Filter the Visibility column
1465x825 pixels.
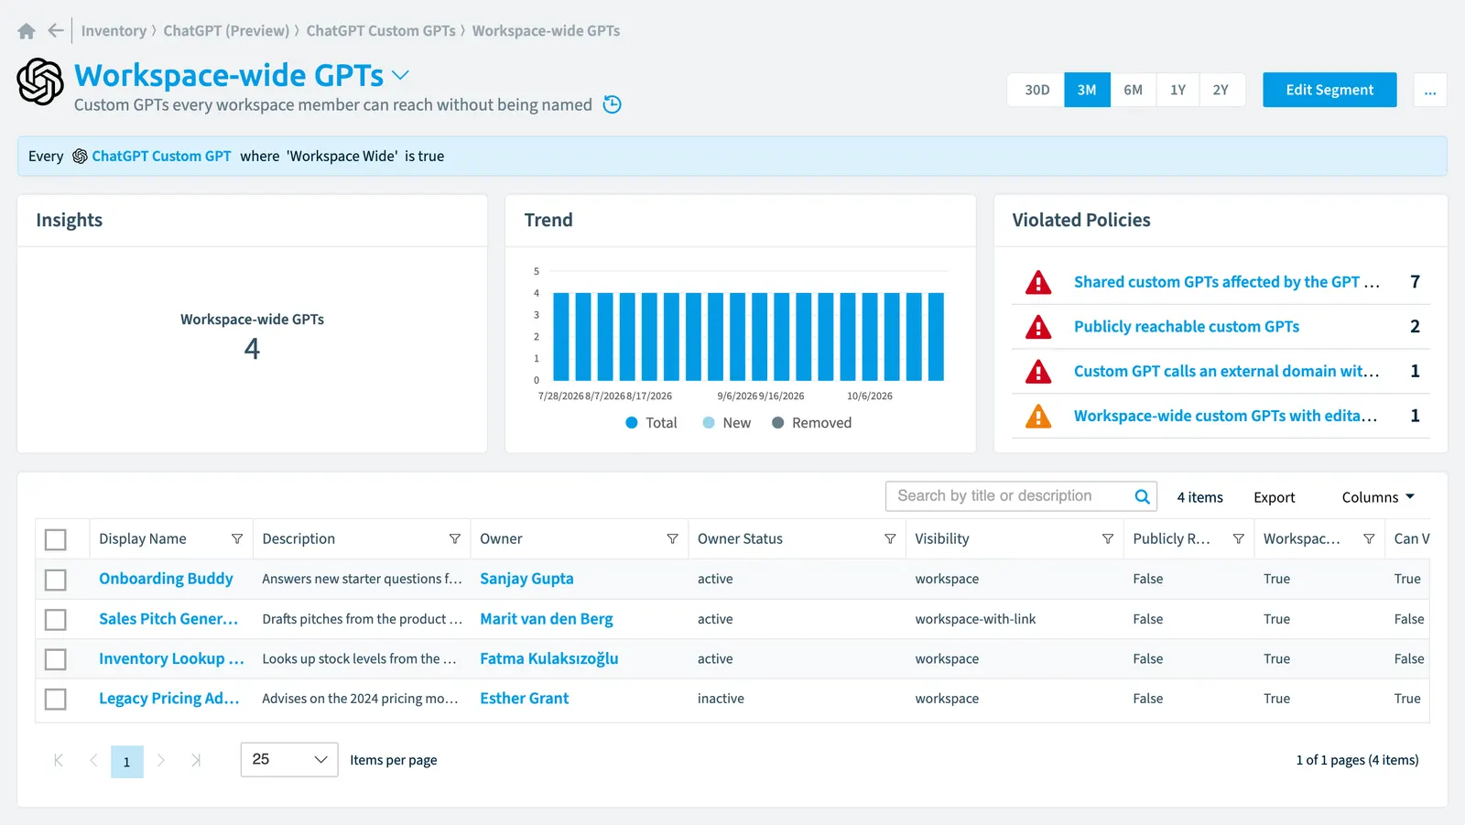pyautogui.click(x=1108, y=539)
